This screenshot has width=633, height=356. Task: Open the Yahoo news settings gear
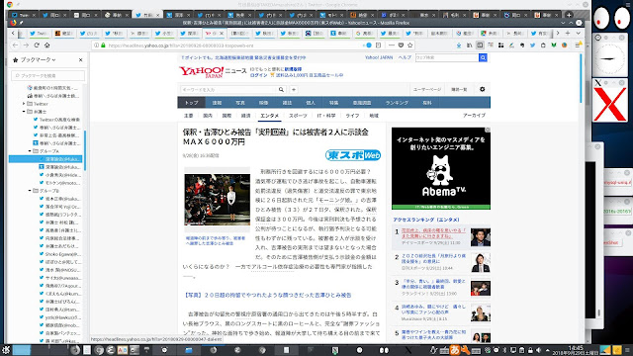[482, 89]
